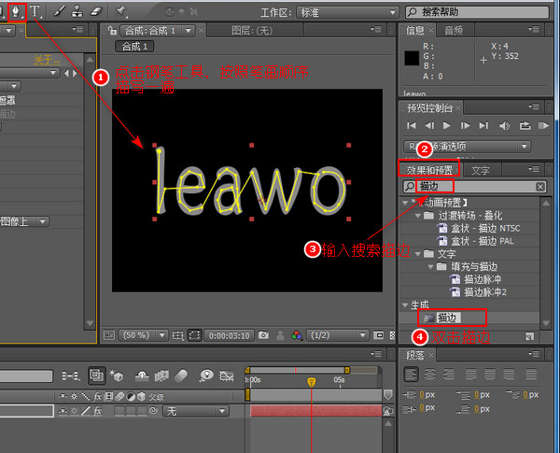Viewport: 560px width, 453px height.
Task: Enable frame blending for the timeline
Action: coord(161,375)
